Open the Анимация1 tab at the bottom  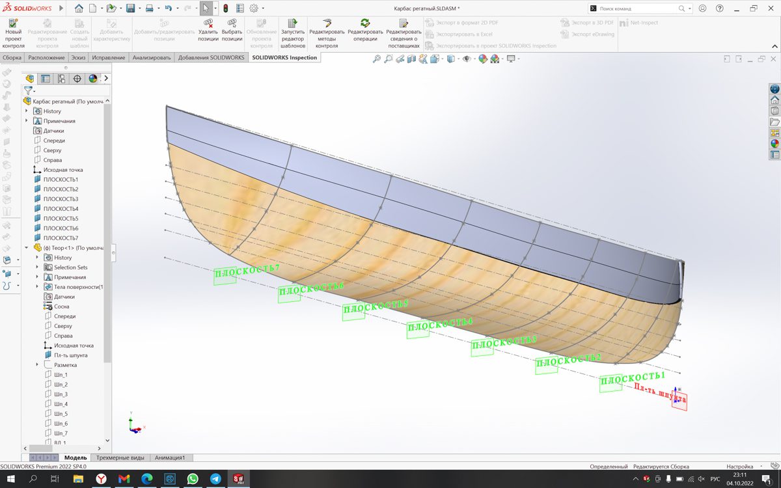tap(169, 457)
